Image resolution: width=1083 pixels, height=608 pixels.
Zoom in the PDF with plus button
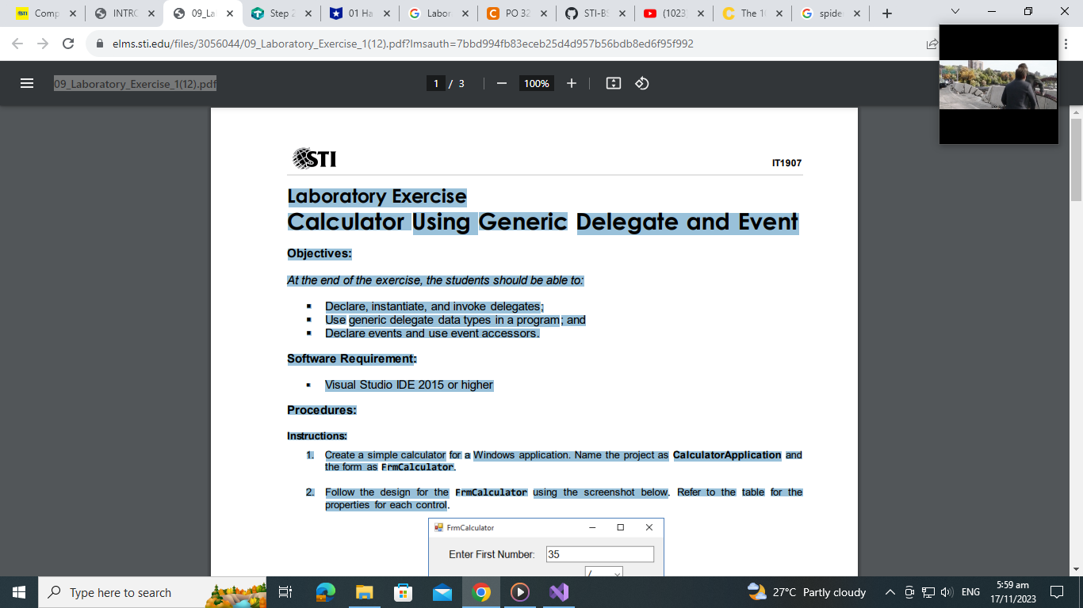click(572, 83)
